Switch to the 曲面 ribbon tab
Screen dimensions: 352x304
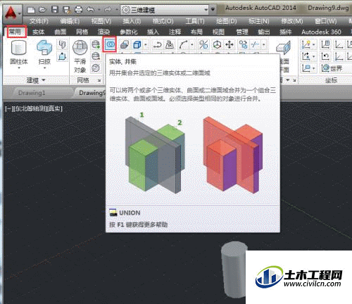click(x=61, y=32)
